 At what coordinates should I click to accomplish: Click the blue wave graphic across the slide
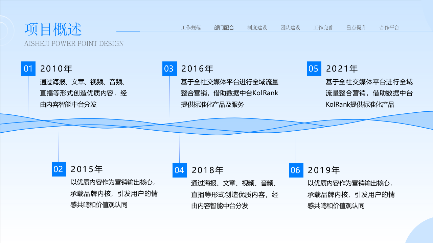pyautogui.click(x=216, y=125)
